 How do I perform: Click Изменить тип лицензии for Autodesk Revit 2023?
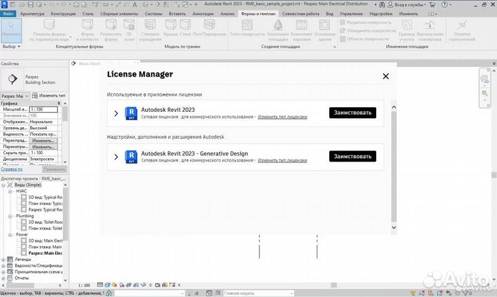(x=282, y=117)
